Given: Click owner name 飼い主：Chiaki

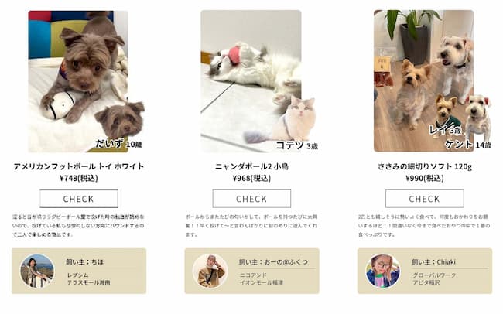Looking at the screenshot, I should [433, 262].
